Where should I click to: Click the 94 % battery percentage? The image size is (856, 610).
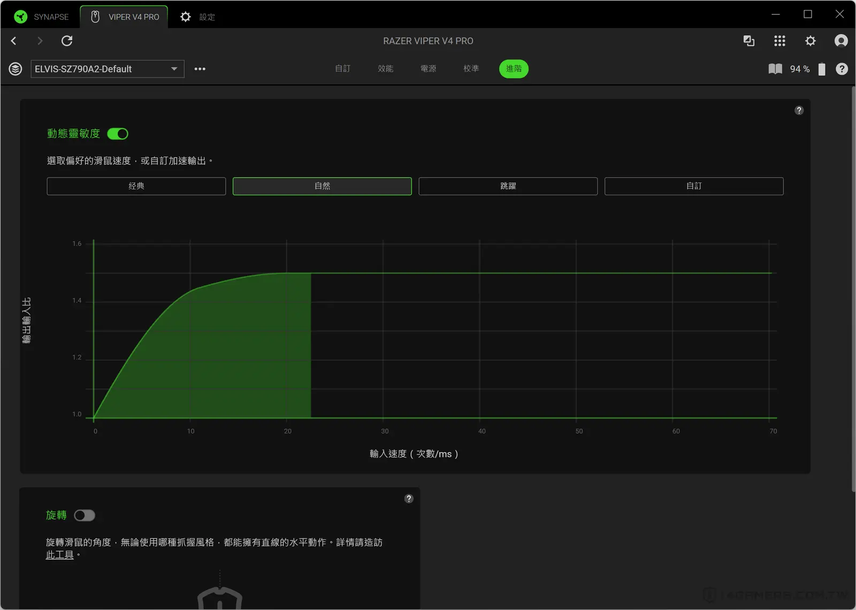point(800,69)
